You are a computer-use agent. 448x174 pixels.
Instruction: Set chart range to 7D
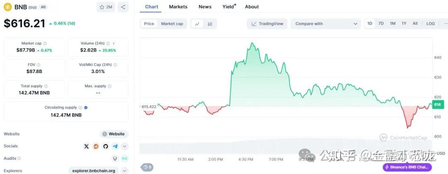tap(381, 24)
